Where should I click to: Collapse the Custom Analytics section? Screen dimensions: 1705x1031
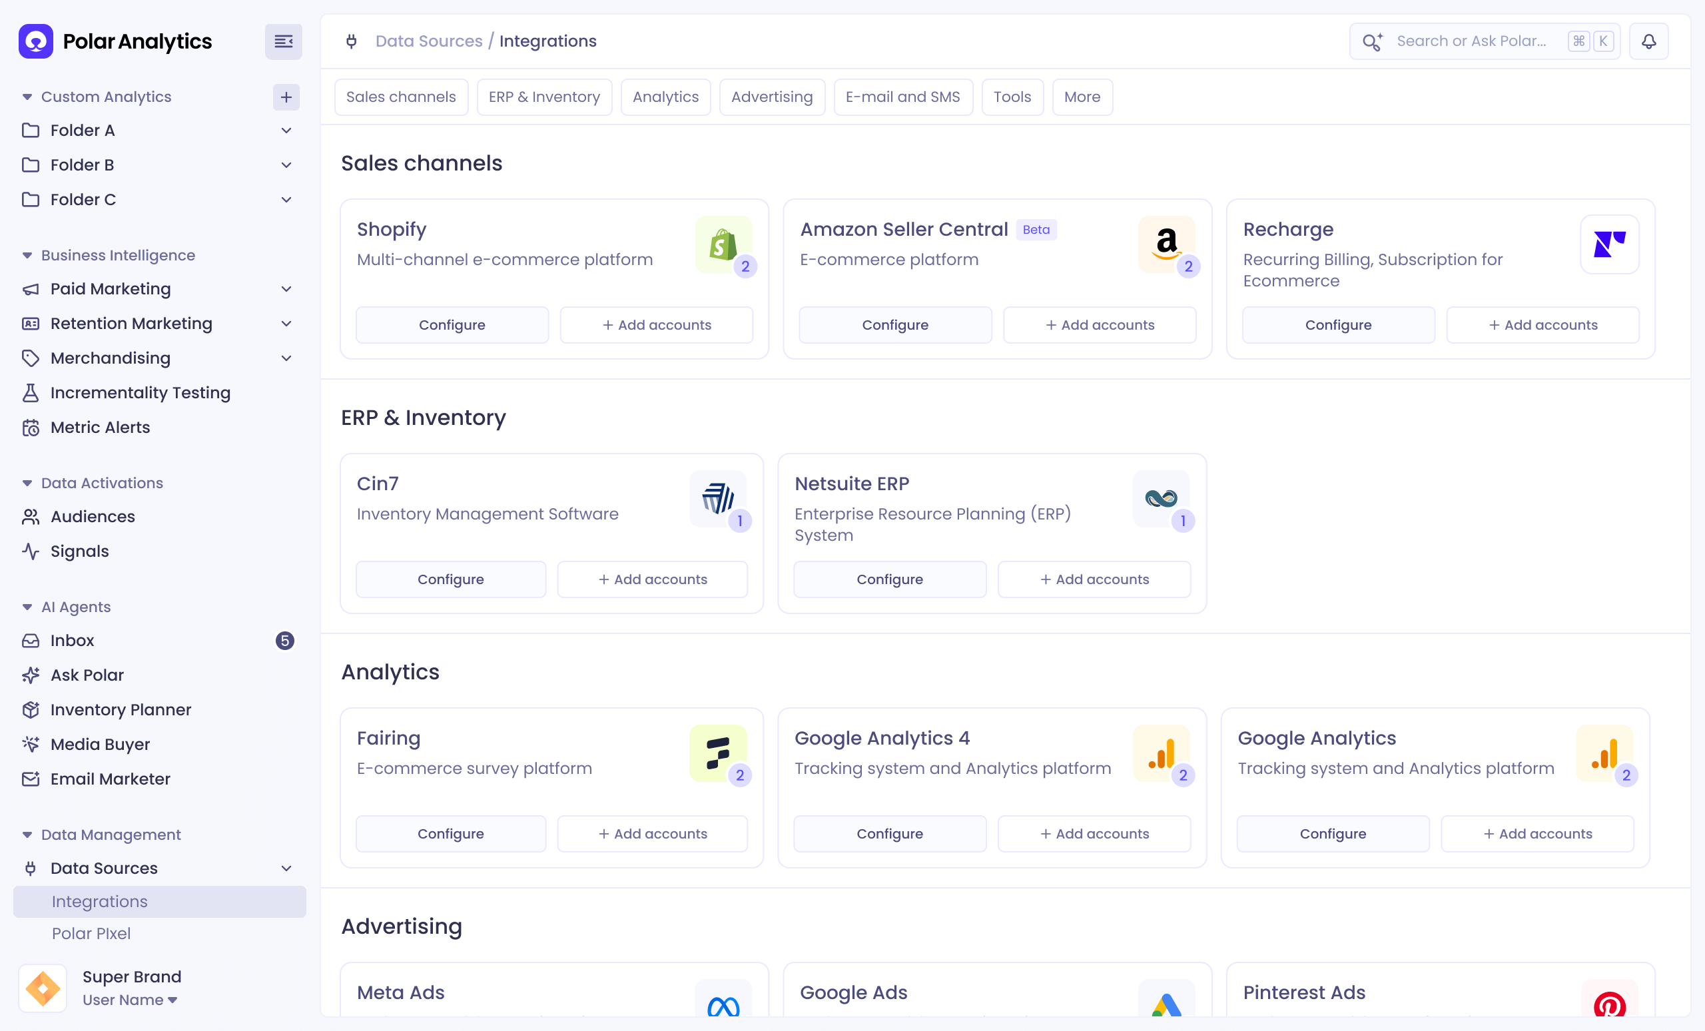27,97
